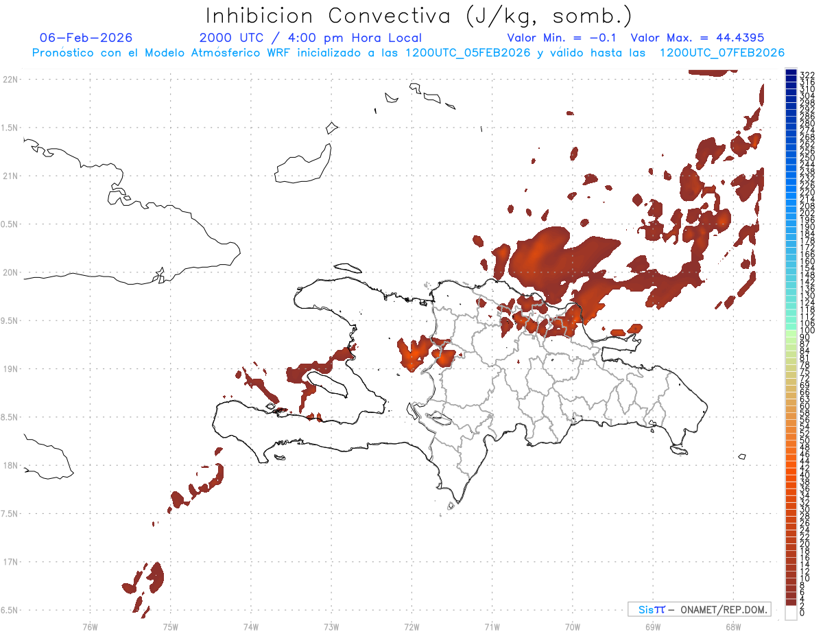Click the '21N' latitude label

tap(10, 176)
